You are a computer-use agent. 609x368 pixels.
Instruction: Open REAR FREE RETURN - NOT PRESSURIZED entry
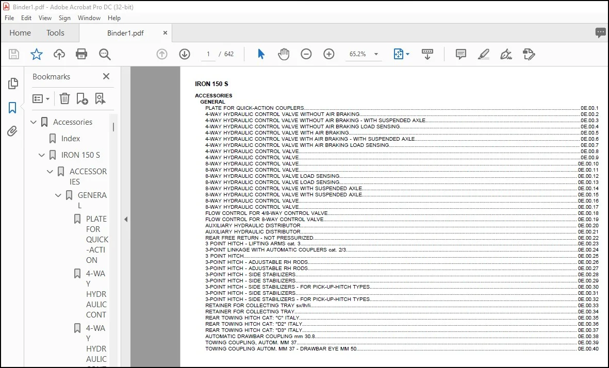click(x=259, y=238)
